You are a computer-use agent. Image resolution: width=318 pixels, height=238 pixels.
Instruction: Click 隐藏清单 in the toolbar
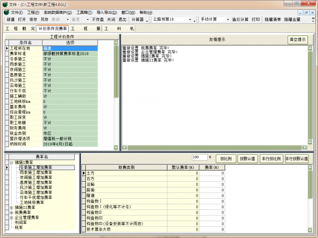point(273,19)
